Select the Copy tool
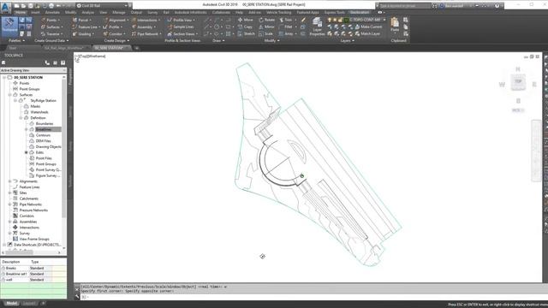The image size is (548, 308). 245,27
